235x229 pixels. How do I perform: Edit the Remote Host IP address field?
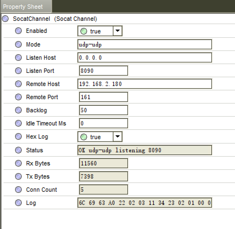pyautogui.click(x=145, y=84)
